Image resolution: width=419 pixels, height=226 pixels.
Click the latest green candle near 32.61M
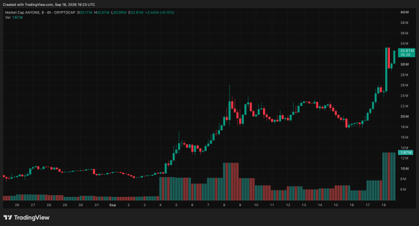394,57
